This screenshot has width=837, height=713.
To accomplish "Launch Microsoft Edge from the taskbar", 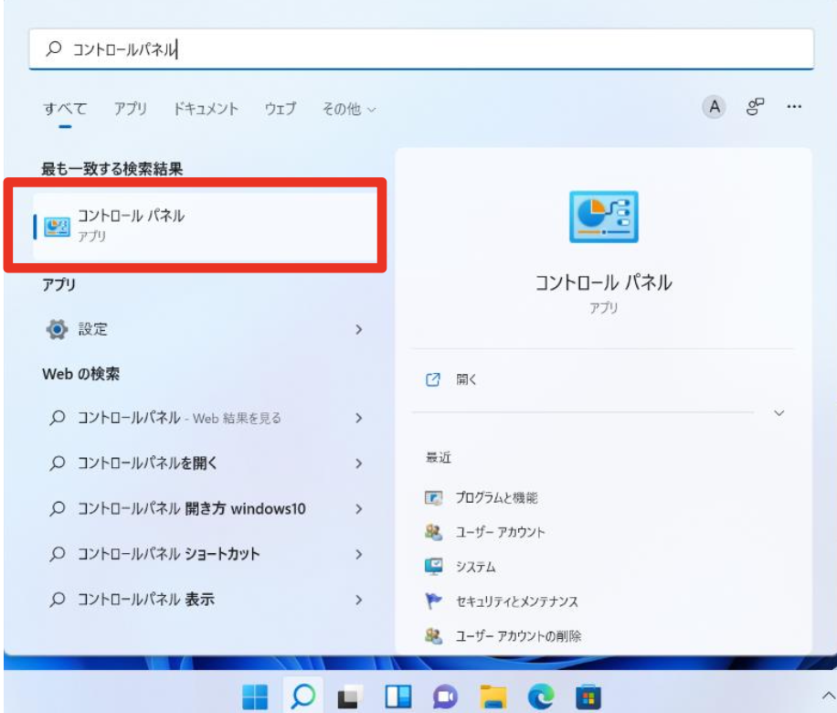I will (541, 697).
